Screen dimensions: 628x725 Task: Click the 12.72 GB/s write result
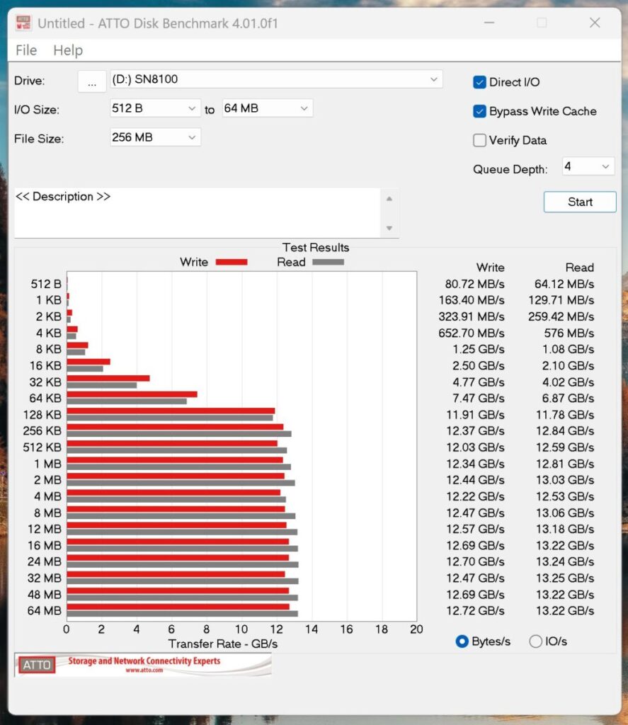click(x=475, y=611)
